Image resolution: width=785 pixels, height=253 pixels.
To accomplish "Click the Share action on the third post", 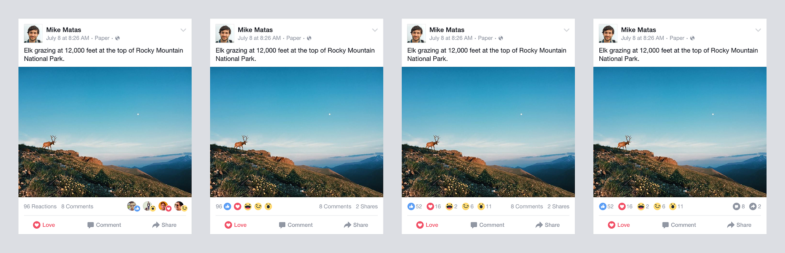I will tap(548, 225).
